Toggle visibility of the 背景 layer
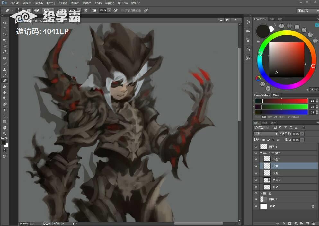The image size is (319, 226). (x=256, y=206)
